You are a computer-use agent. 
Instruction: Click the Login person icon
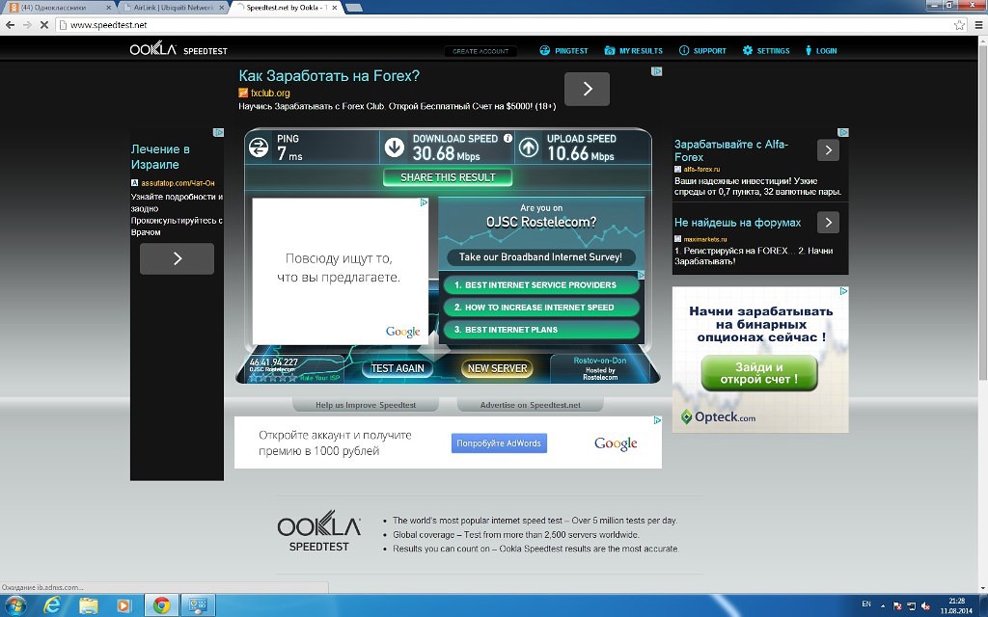[809, 50]
